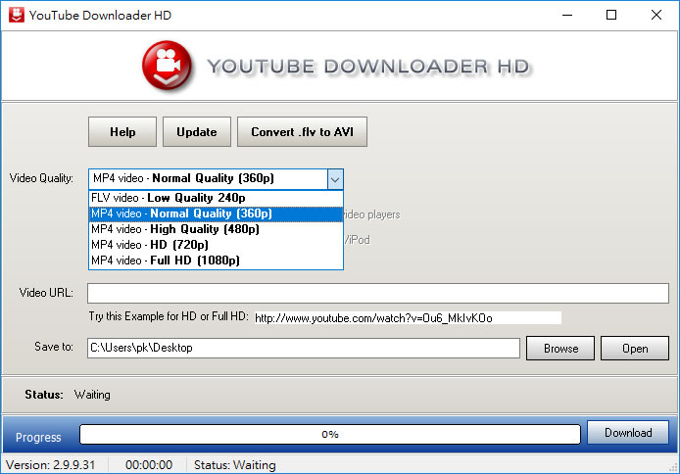Image resolution: width=680 pixels, height=474 pixels.
Task: Choose MP4 video Full HD (1080p) option
Action: click(x=216, y=261)
